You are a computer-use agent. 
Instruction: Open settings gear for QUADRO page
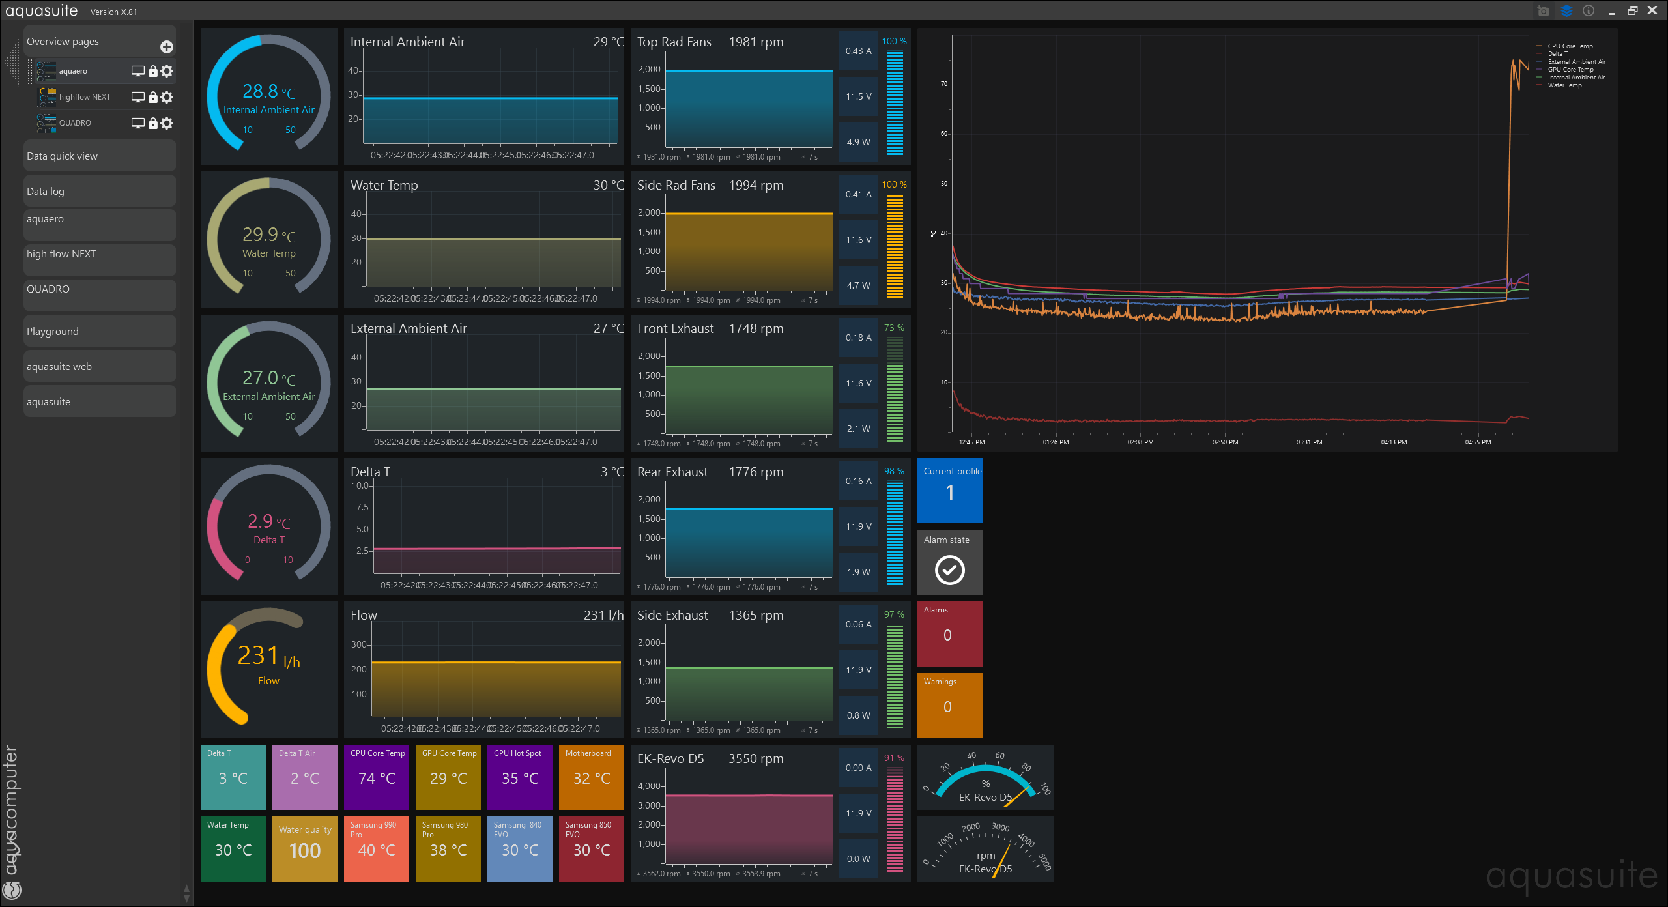(167, 123)
